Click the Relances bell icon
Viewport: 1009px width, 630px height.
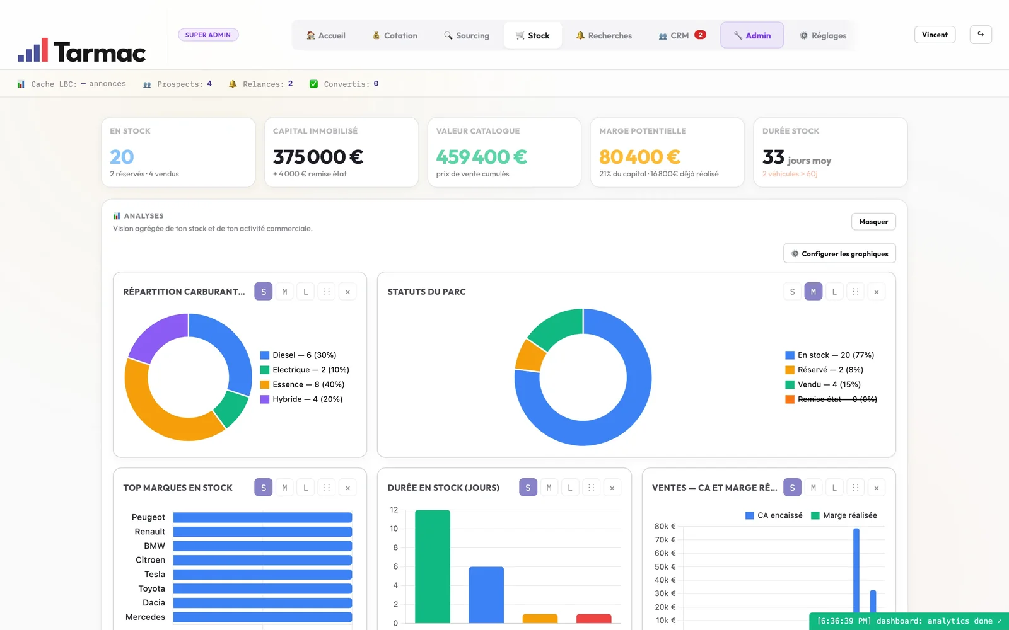(x=233, y=84)
